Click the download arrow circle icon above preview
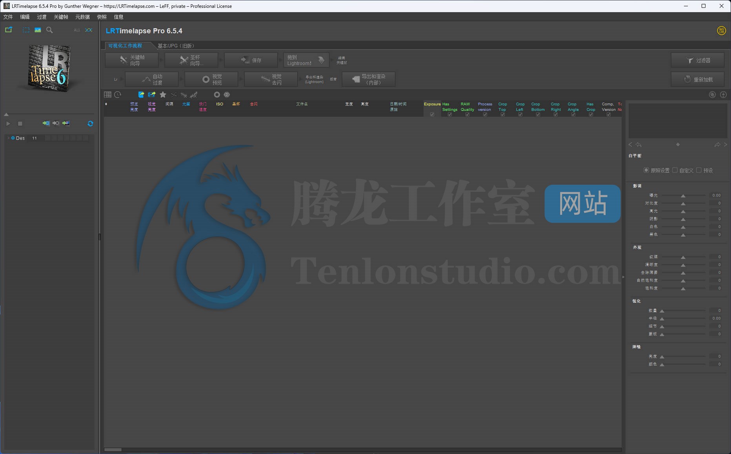 point(724,95)
